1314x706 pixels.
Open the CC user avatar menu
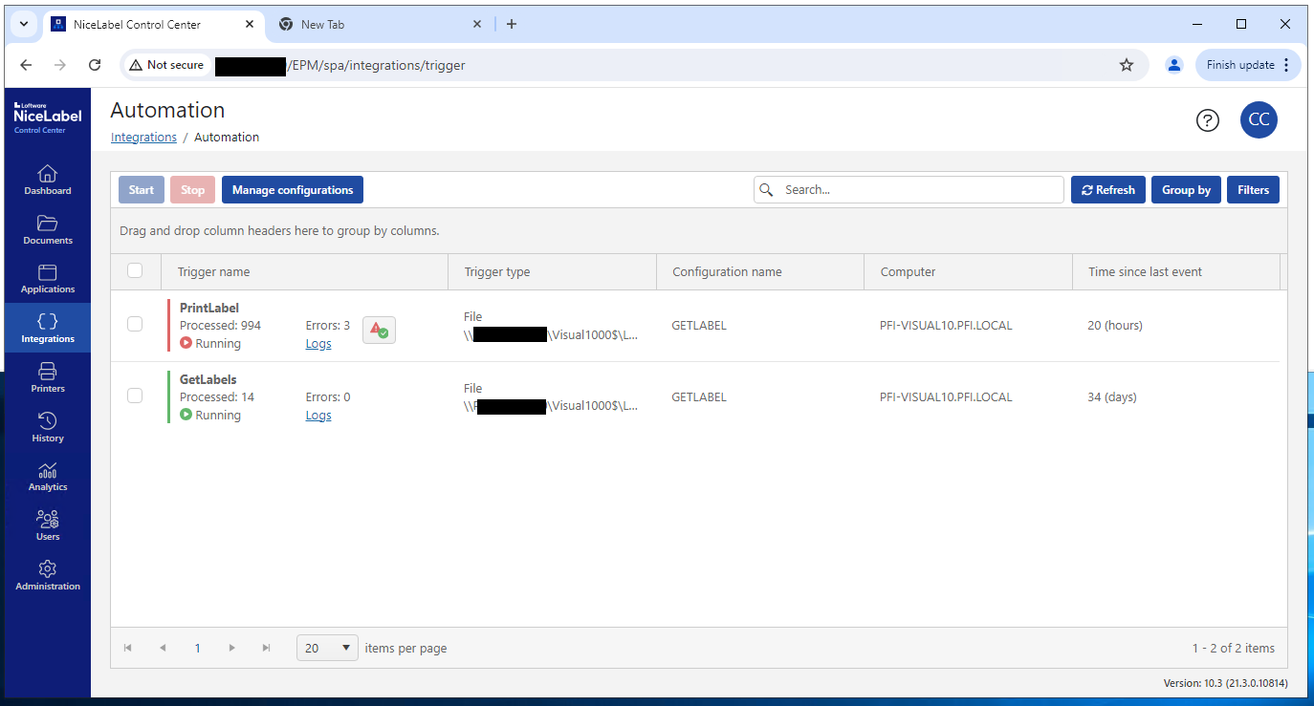1259,119
